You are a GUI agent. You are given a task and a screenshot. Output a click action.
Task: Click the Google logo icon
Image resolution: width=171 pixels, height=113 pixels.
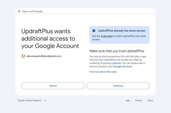pyautogui.click(x=19, y=11)
